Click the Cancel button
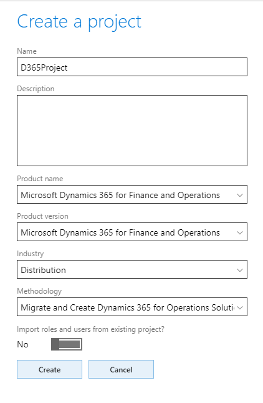 (x=122, y=370)
